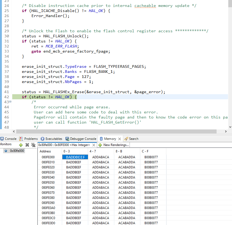The height and width of the screenshot is (225, 232).
Task: Remove selected memory monitor using X icon
Action: coord(27,144)
